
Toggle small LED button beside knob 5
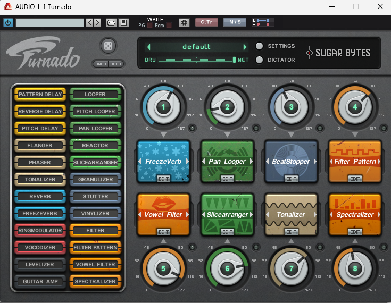pos(192,247)
